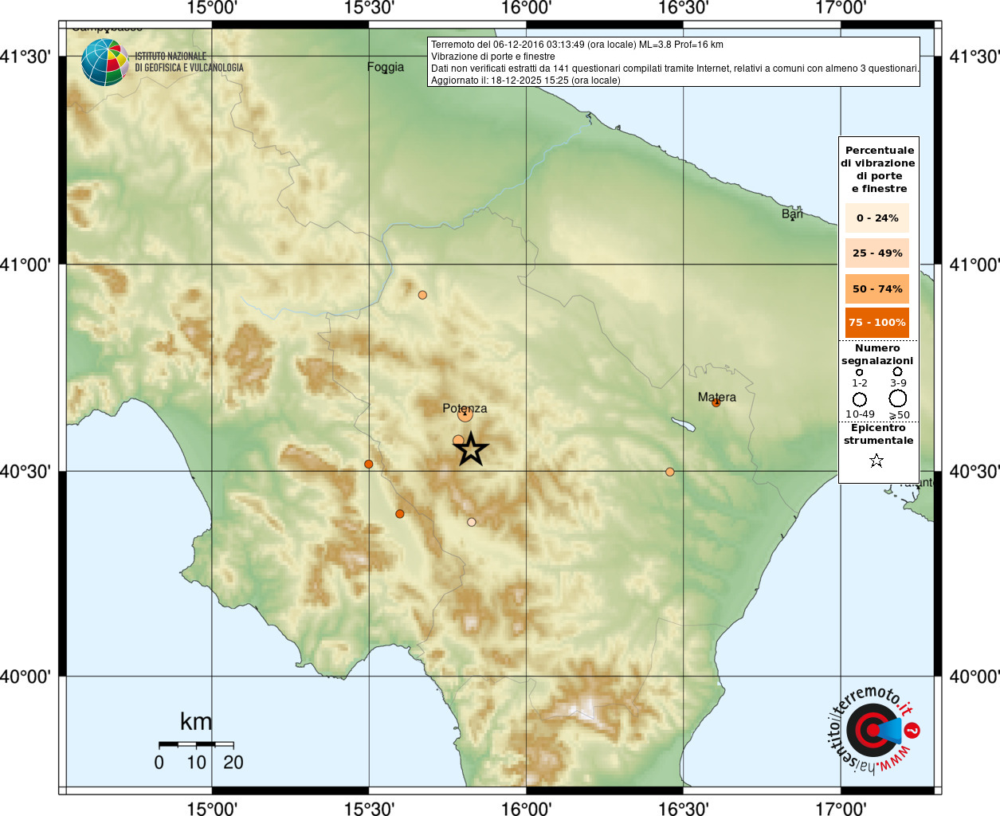Click the 'Numero segnalazioni' legend heading
Viewport: 1000px width, 816px height.
[x=877, y=355]
